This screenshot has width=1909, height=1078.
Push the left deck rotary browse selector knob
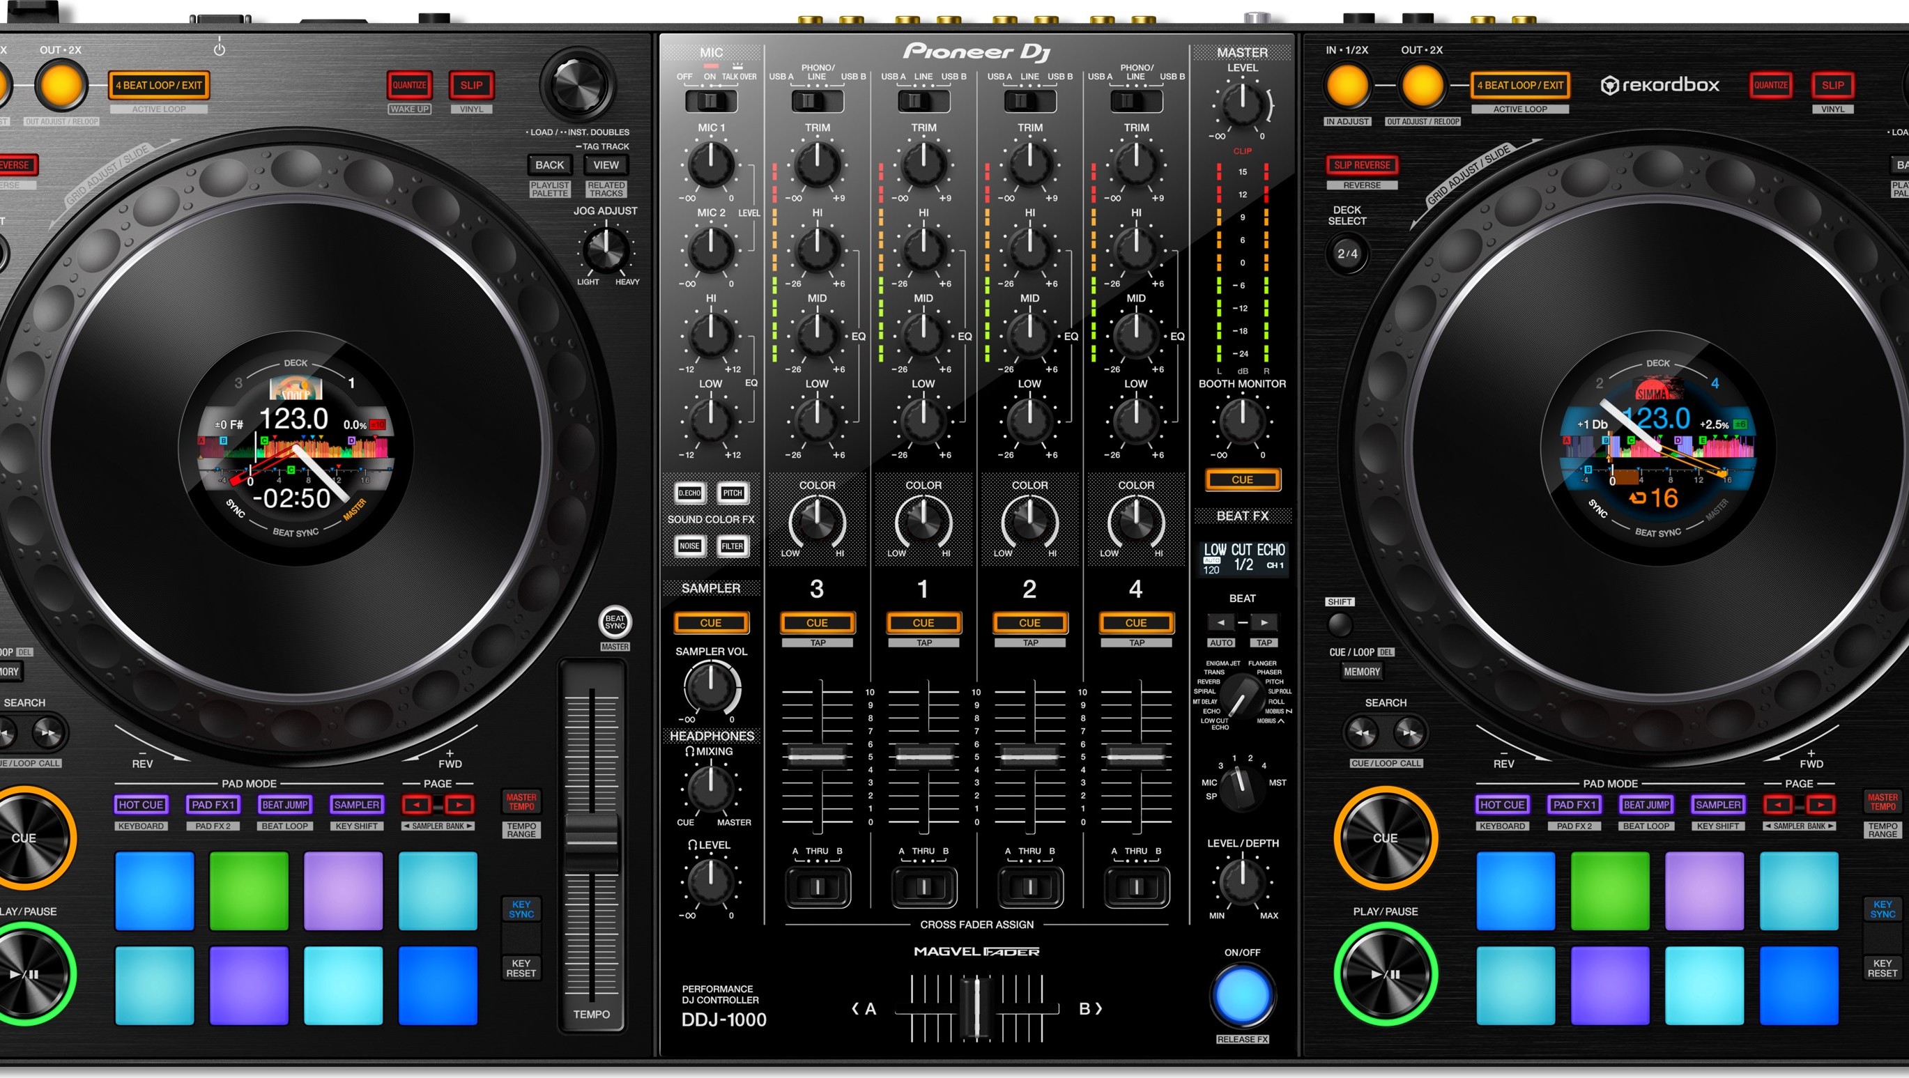576,86
